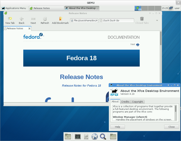Open the Applications Menu
Image resolution: width=181 pixels, height=141 pixels.
tap(14, 8)
